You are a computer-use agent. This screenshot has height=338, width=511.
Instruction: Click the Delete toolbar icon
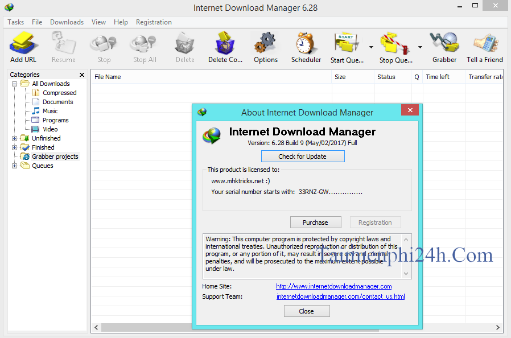coord(185,43)
